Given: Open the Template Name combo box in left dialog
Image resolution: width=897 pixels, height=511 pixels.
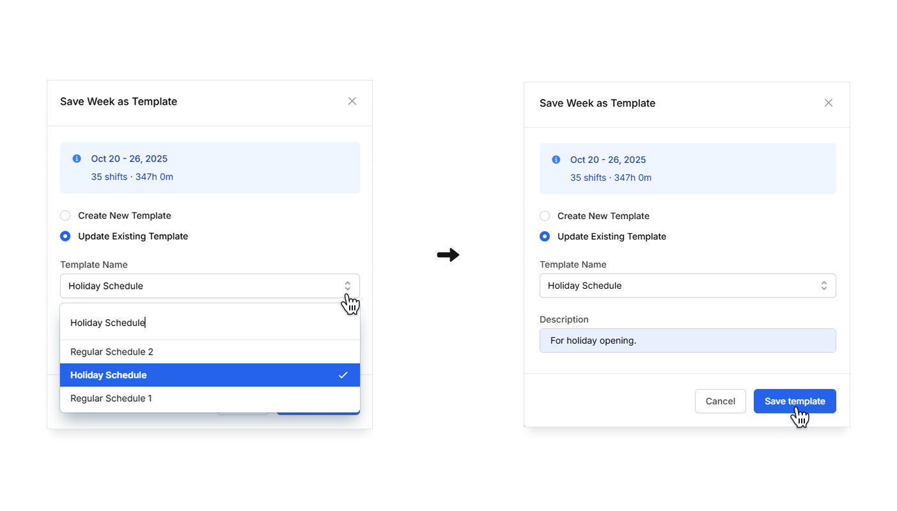Looking at the screenshot, I should coord(198,286).
